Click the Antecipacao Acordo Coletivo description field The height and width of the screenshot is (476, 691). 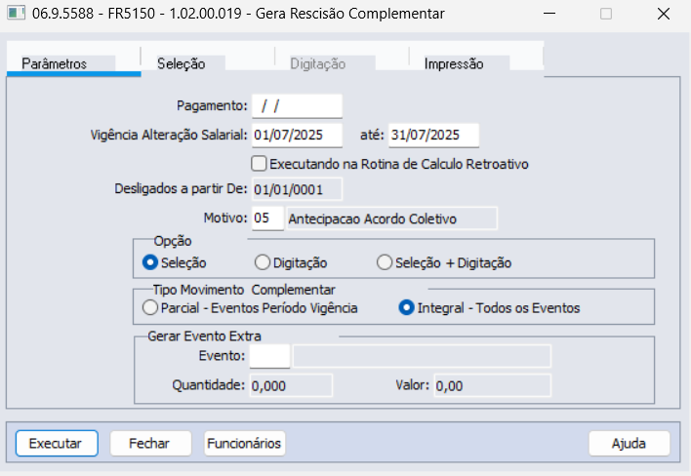[x=391, y=218]
